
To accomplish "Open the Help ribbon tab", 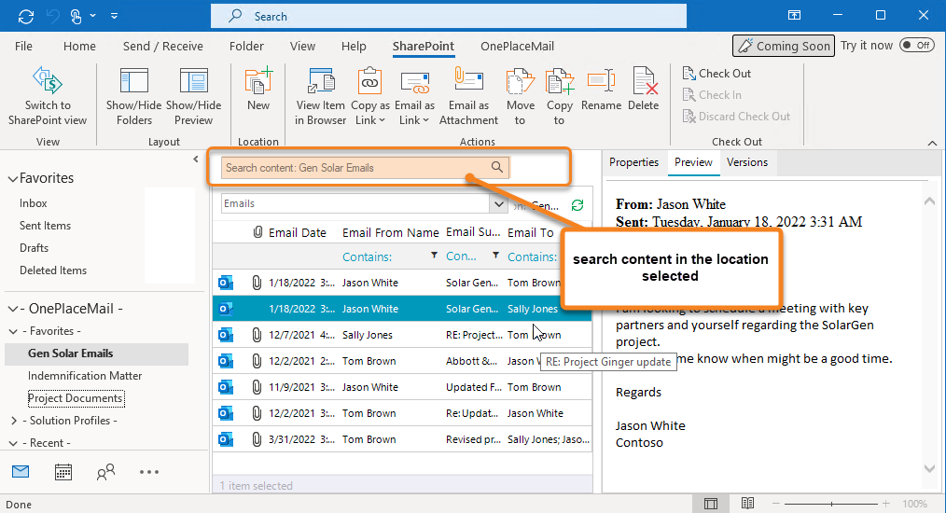I will 354,46.
